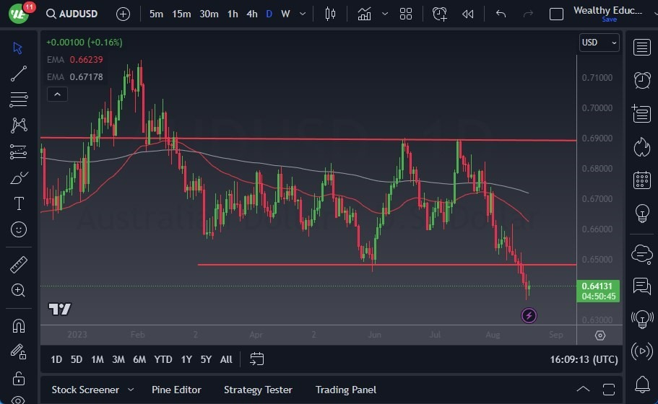Set chart range to 6M
Image resolution: width=658 pixels, height=404 pixels.
pyautogui.click(x=139, y=359)
